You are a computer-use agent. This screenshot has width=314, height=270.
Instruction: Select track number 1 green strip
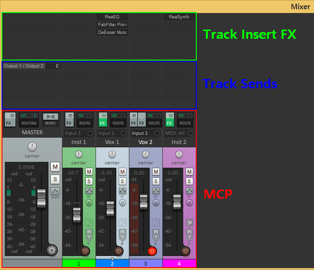79,264
